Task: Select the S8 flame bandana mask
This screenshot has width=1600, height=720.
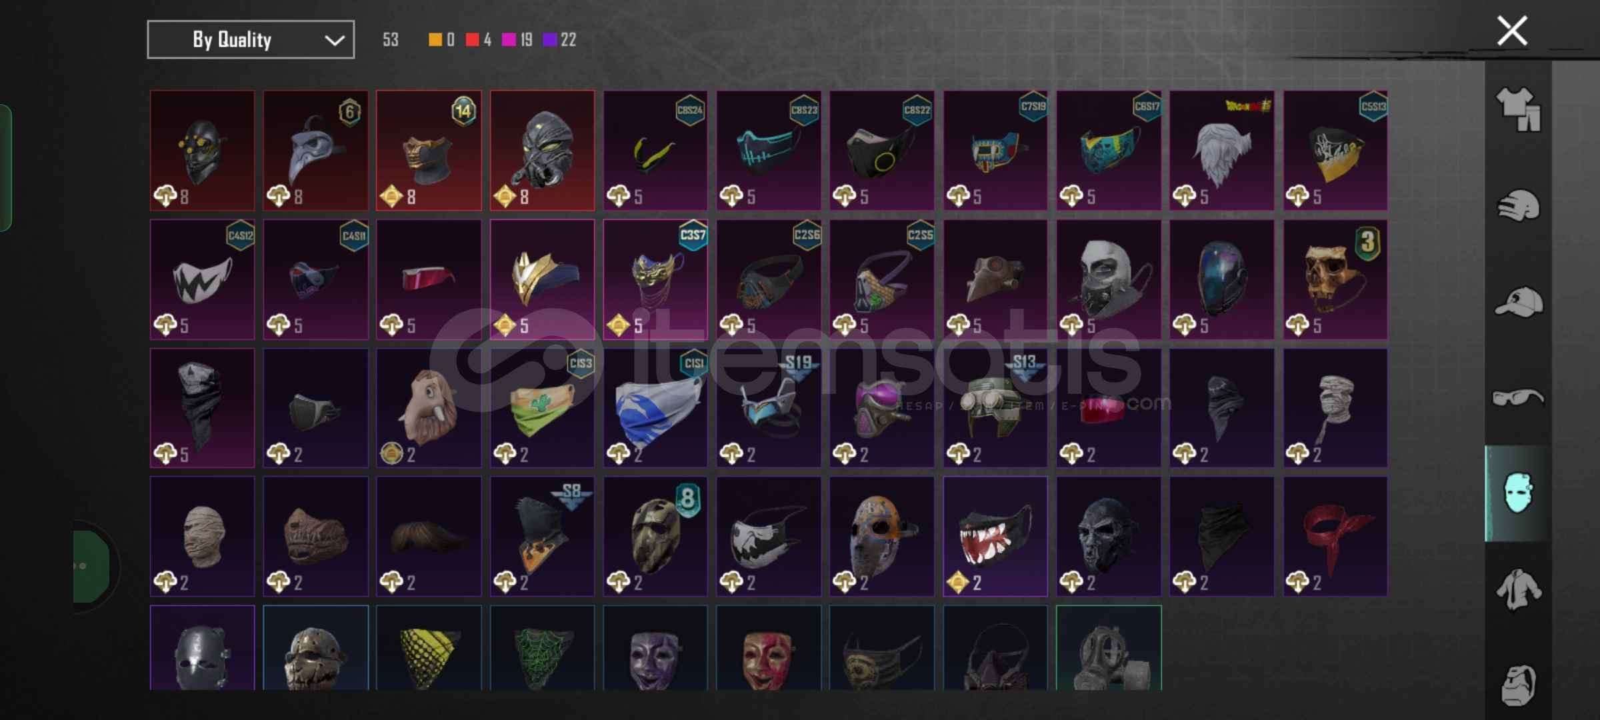Action: point(542,536)
